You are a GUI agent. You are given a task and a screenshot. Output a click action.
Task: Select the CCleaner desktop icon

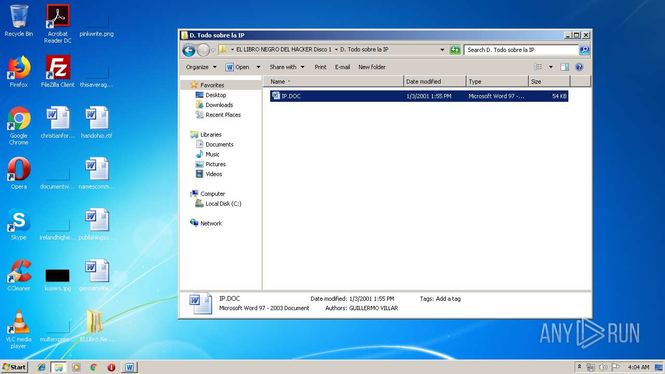click(x=19, y=275)
